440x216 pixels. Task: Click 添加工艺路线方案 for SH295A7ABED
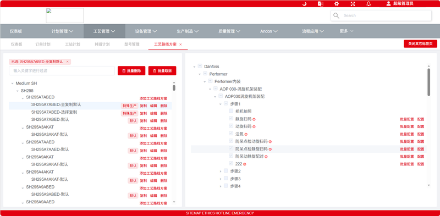153,98
